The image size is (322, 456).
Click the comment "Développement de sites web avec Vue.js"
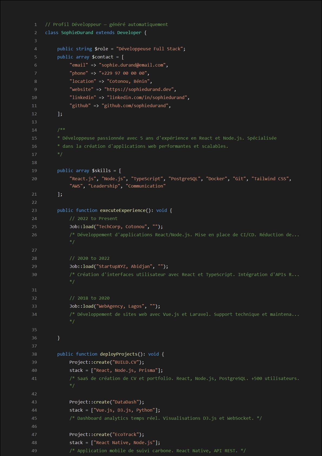pos(128,314)
